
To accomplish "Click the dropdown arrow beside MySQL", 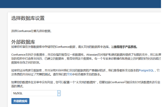I will 59,93.
